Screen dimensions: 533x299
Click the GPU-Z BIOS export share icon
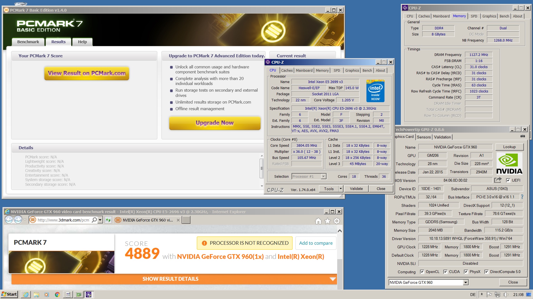498,180
